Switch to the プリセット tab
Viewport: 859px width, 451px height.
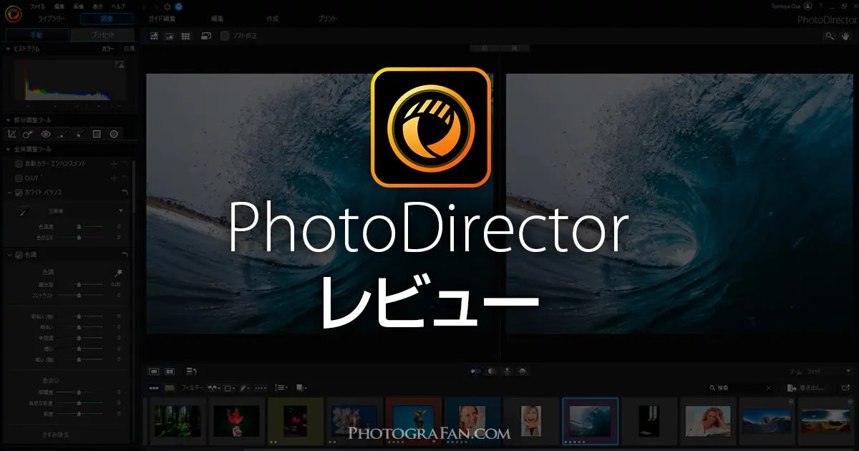102,34
